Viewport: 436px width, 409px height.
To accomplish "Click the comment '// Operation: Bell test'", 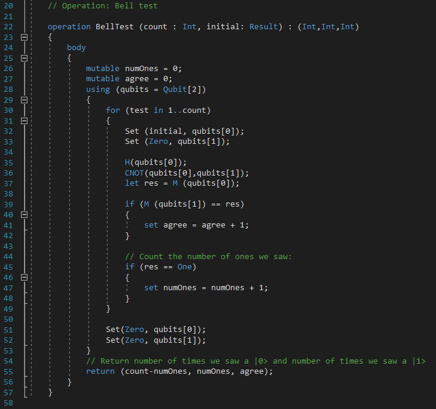I will click(x=103, y=6).
